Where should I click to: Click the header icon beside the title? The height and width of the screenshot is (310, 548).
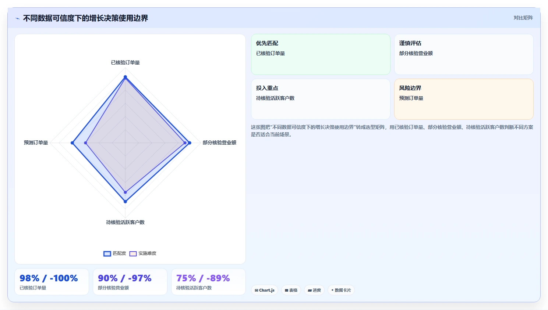(17, 18)
